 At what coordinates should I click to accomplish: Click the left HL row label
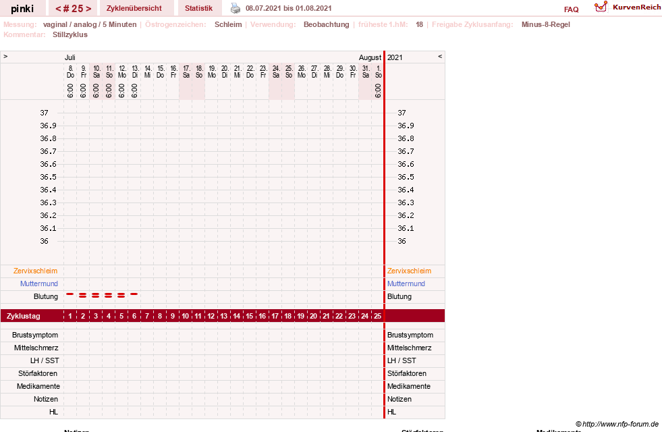coord(53,412)
